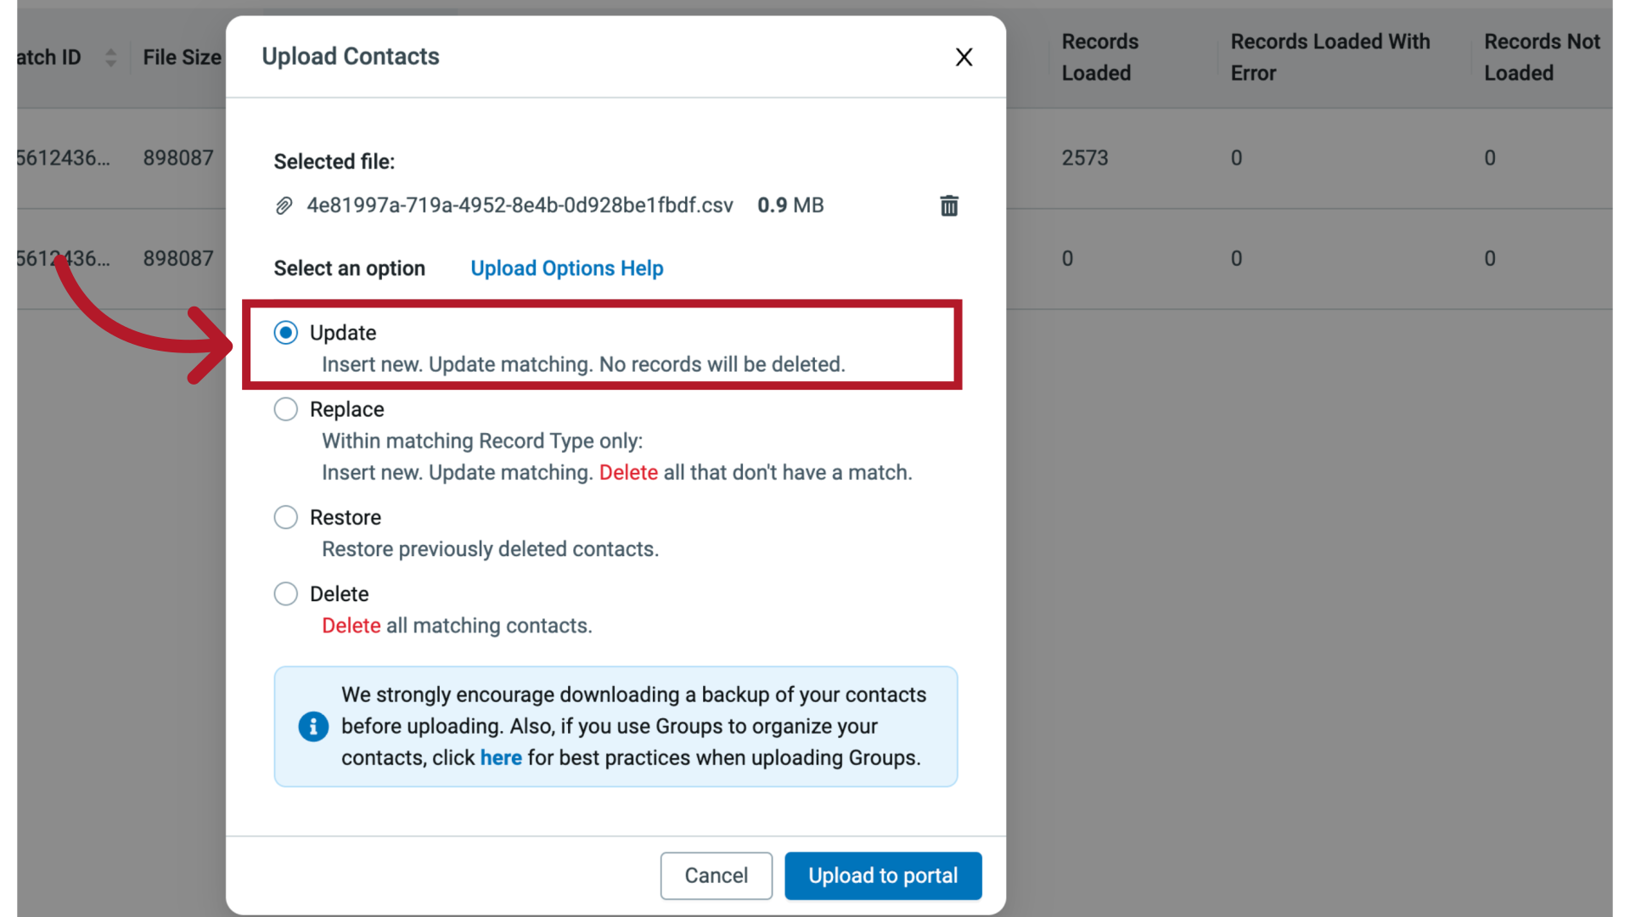Click the Records Loaded column header
The width and height of the screenshot is (1630, 917).
(x=1100, y=57)
